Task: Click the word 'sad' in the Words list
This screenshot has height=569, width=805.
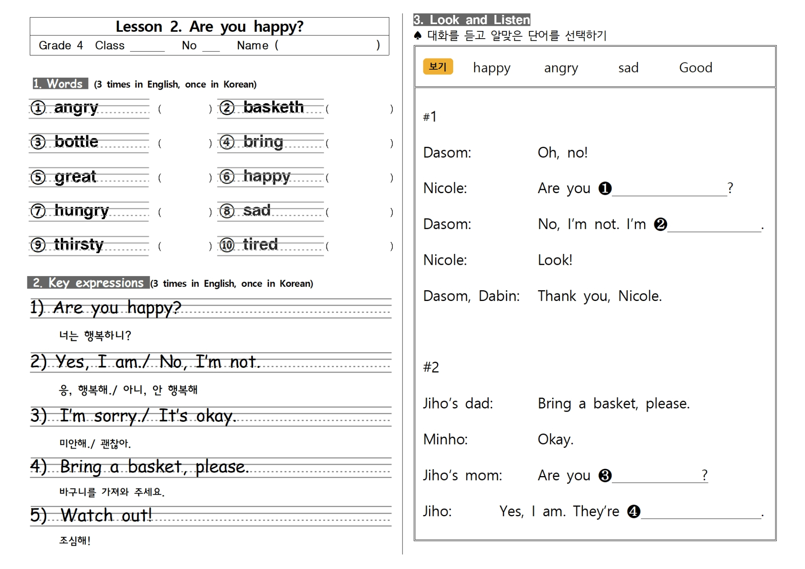Action: [257, 210]
